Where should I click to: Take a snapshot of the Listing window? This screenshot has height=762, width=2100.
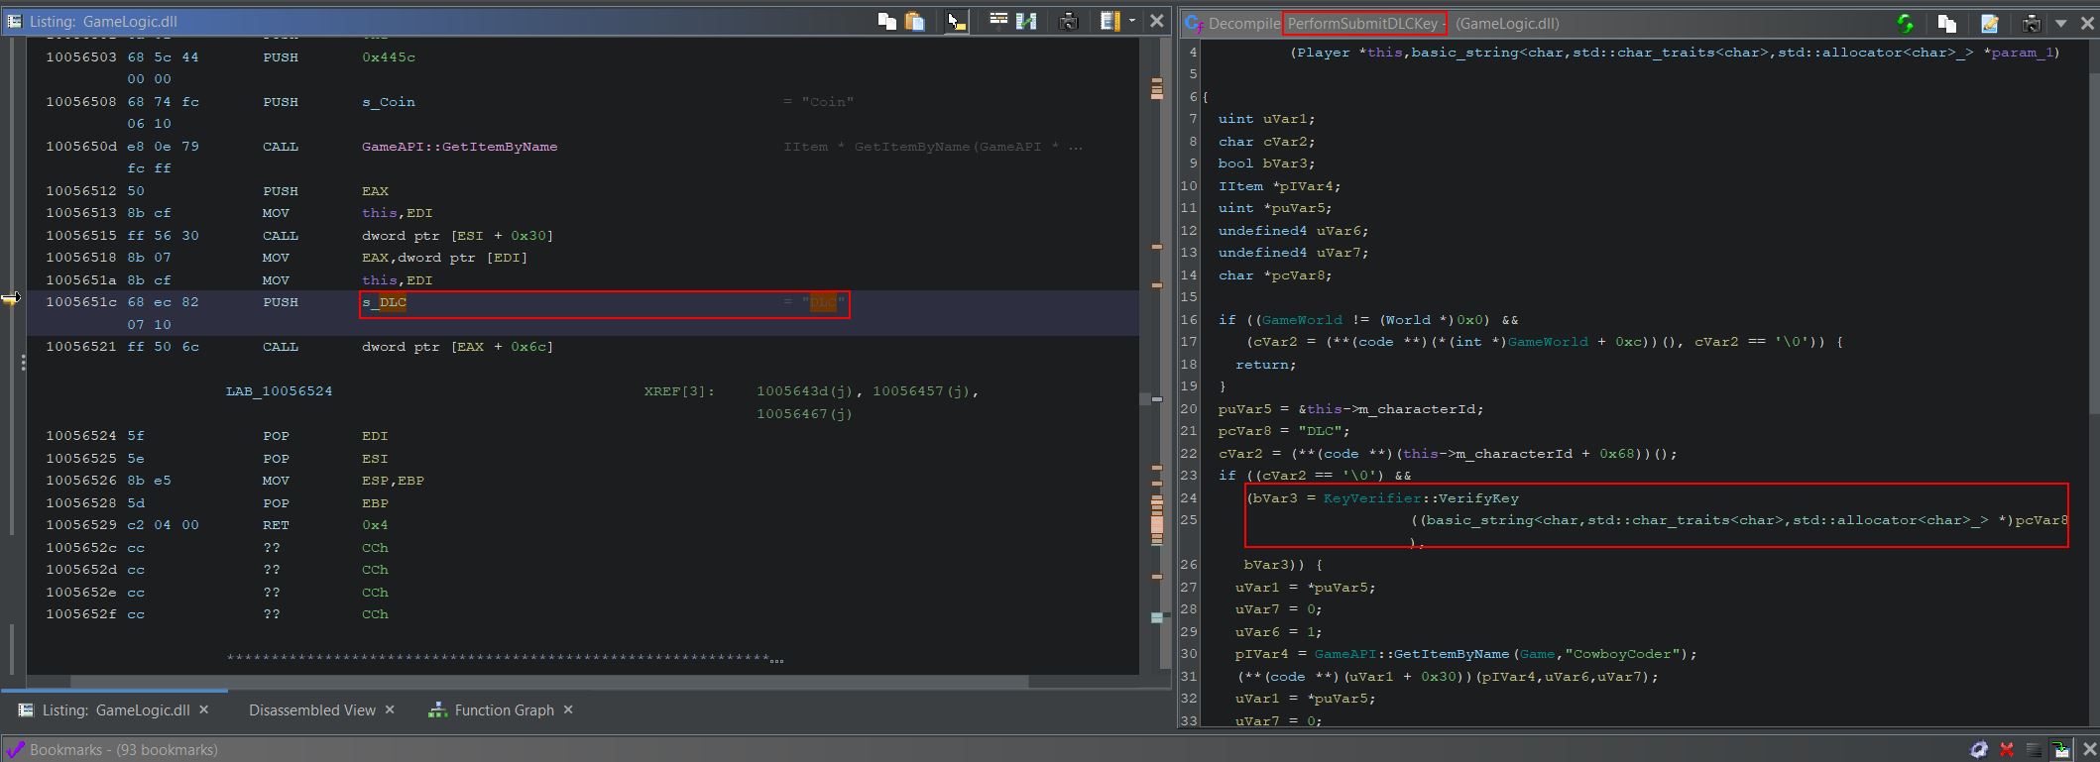1069,21
